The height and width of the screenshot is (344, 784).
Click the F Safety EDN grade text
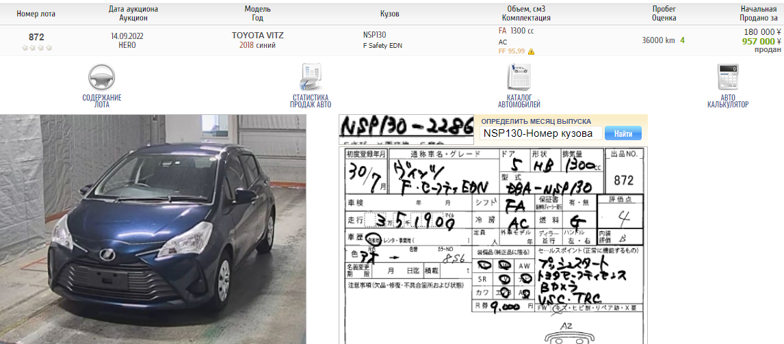coord(382,46)
